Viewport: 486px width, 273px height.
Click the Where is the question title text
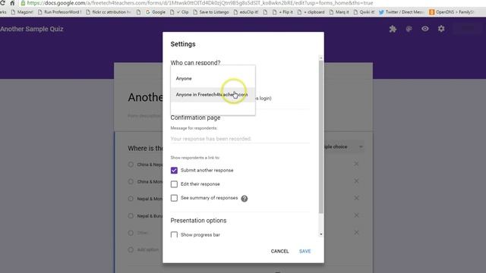tap(145, 149)
